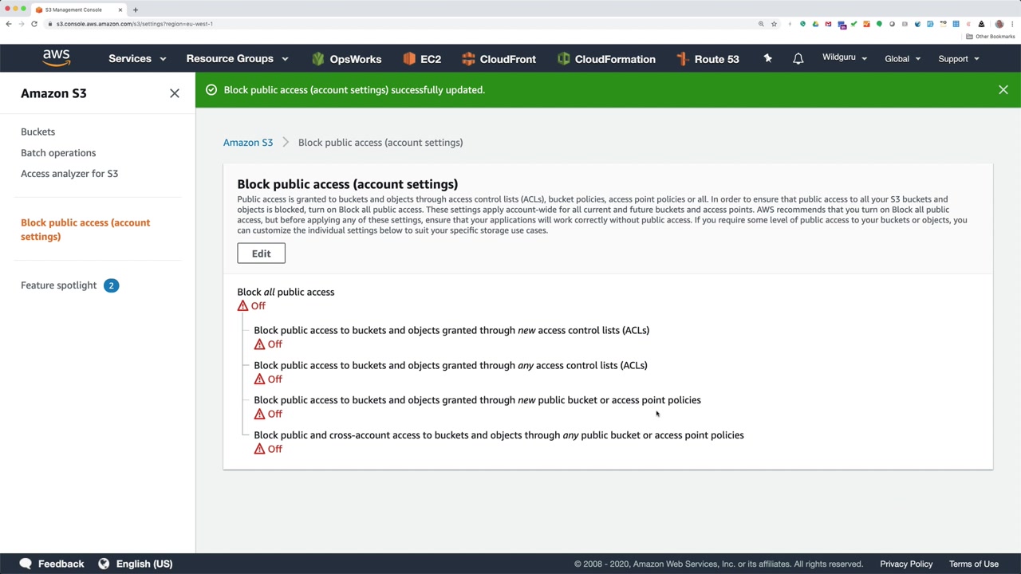Viewport: 1021px width, 574px height.
Task: Bookmark this page with star icon
Action: [774, 24]
